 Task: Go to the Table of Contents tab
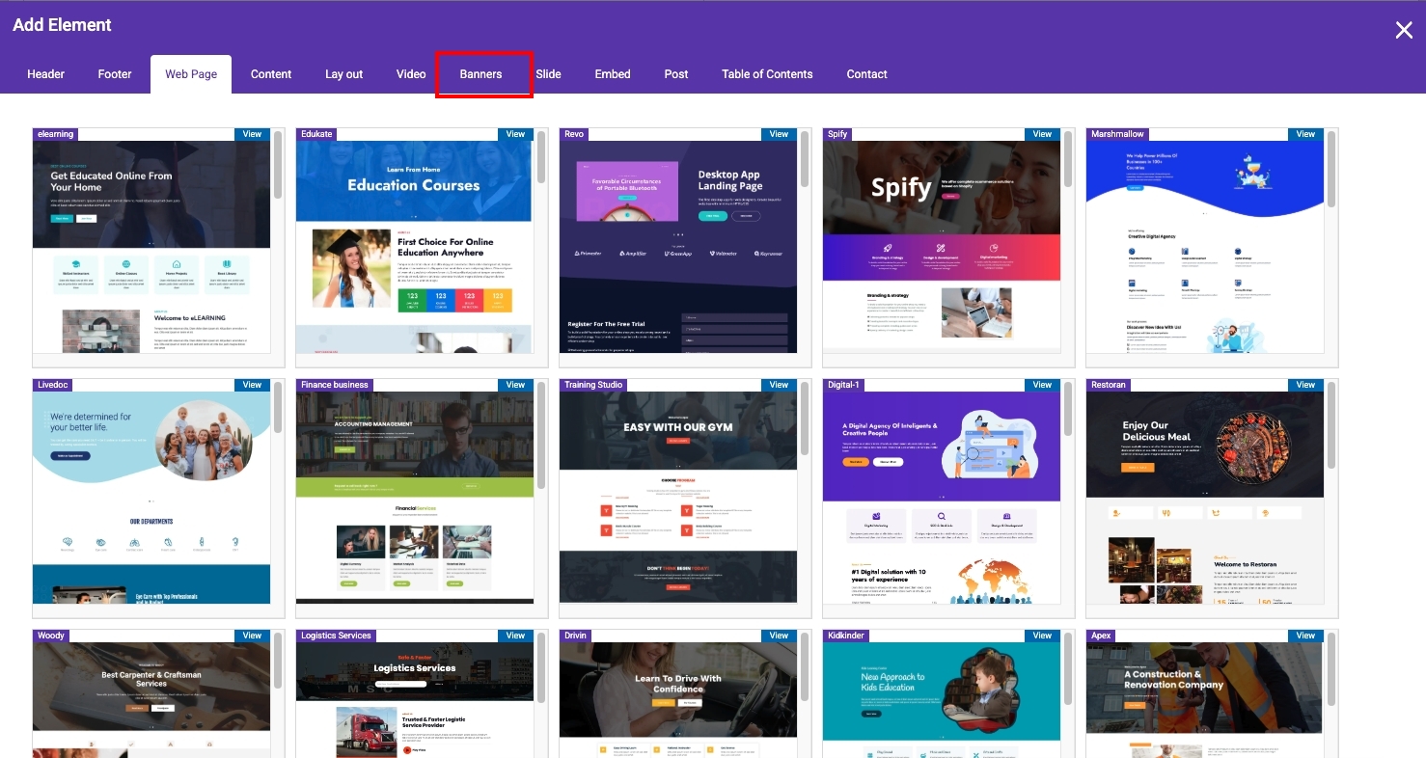tap(767, 74)
